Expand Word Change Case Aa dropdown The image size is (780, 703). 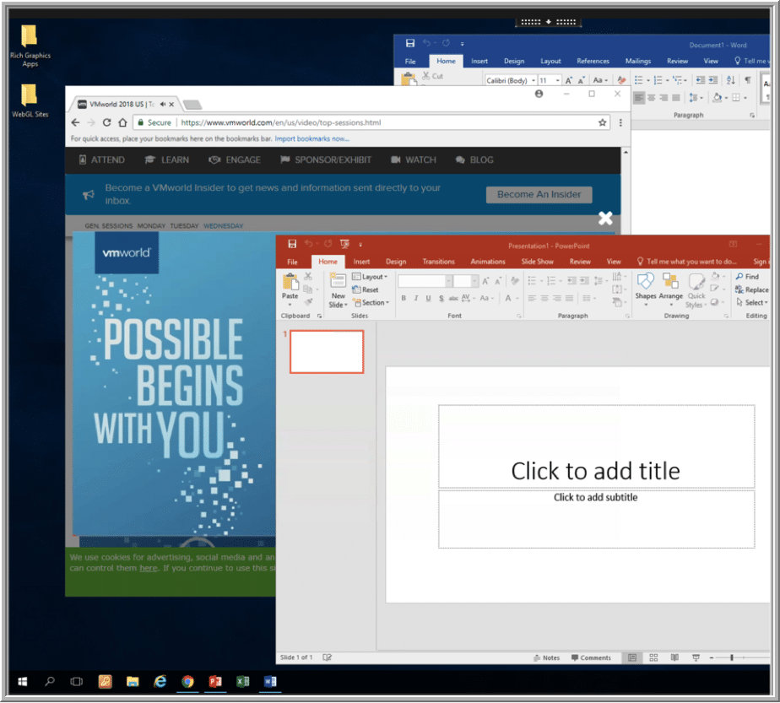click(600, 79)
